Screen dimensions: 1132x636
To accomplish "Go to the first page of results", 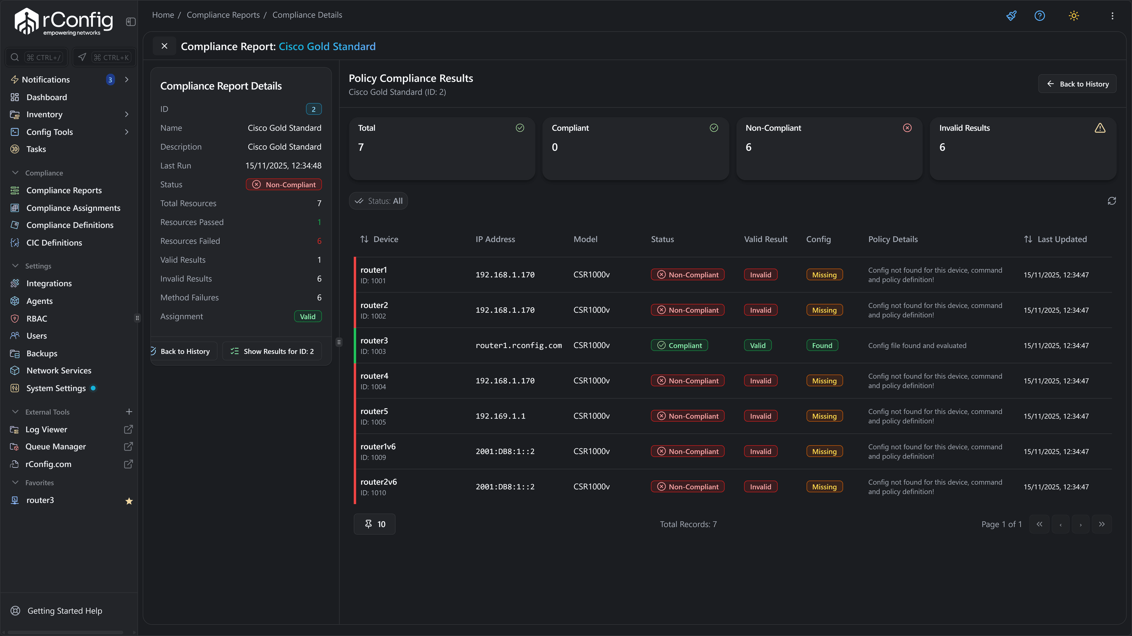I will [x=1039, y=524].
